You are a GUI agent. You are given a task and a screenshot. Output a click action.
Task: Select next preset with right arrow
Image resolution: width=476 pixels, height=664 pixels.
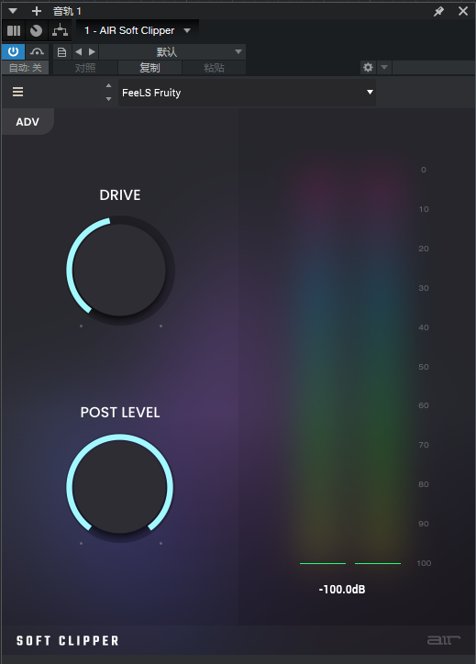tap(92, 52)
